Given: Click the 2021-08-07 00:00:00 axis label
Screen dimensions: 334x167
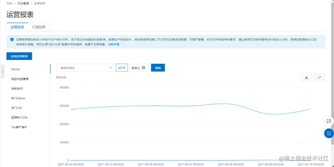Looking at the screenshot, I should coord(191,165).
